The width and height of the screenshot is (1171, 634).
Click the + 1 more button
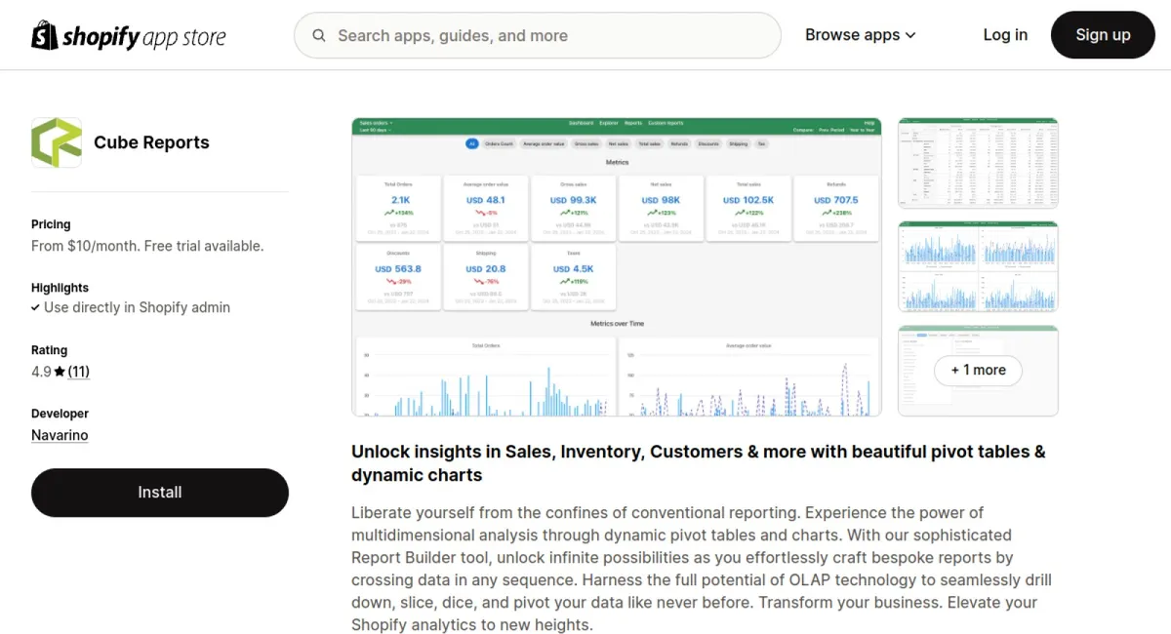pos(978,371)
